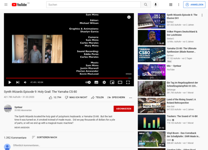Image resolution: width=208 pixels, height=150 pixels.
Task: Expand description with MEHR ANSEHEN
Action: click(x=22, y=127)
